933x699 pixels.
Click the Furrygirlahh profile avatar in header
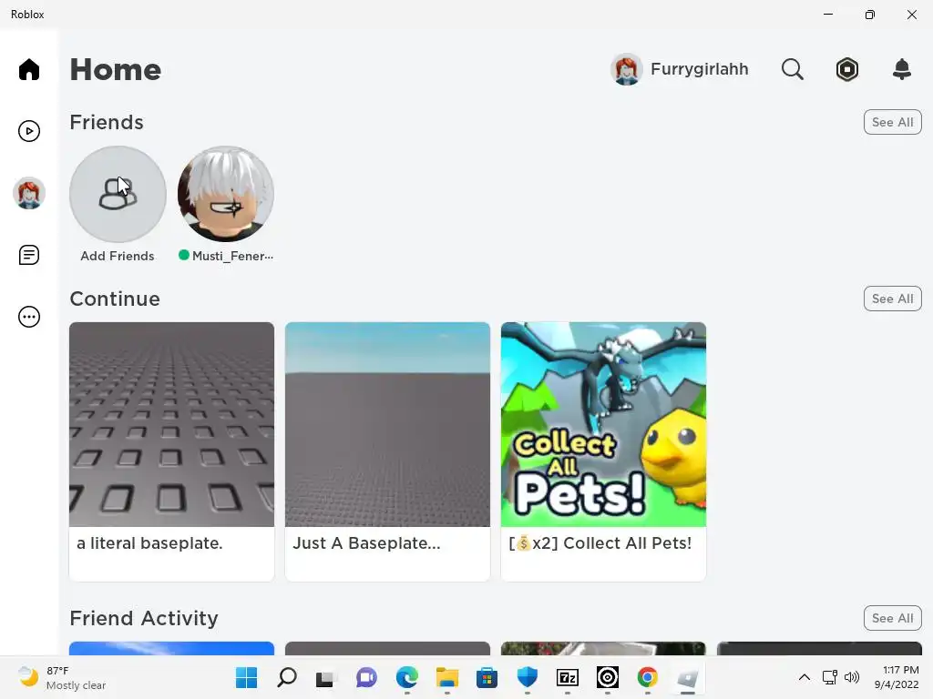click(x=626, y=69)
